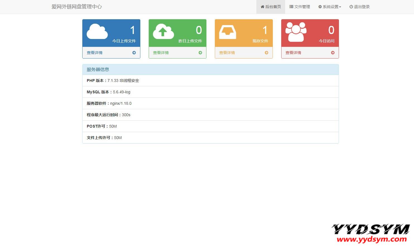Go to 文件管理 in navbar
Screen dimensions: 414x246
pyautogui.click(x=300, y=7)
